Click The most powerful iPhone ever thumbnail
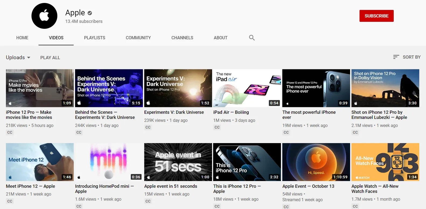 (316, 88)
